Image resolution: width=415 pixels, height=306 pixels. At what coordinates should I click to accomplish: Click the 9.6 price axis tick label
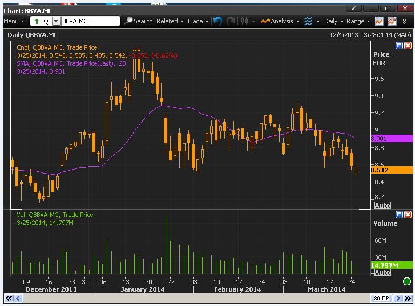tap(379, 79)
